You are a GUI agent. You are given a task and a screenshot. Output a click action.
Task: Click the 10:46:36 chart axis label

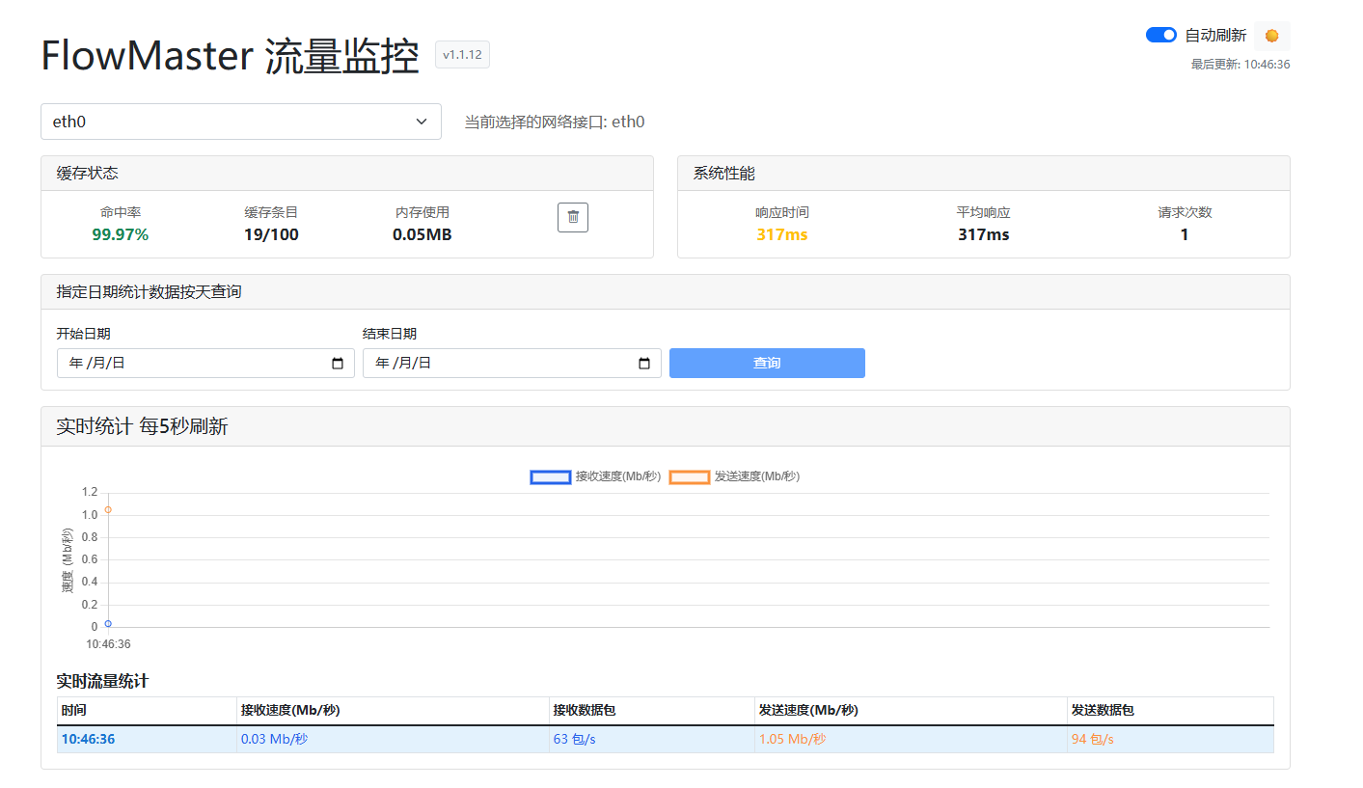pyautogui.click(x=108, y=643)
